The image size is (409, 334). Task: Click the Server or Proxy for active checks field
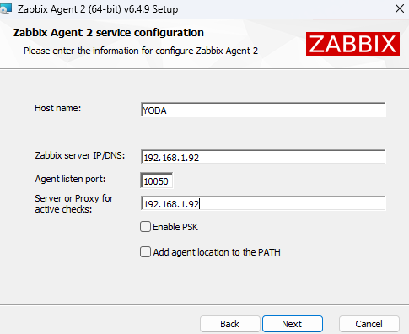tap(263, 203)
